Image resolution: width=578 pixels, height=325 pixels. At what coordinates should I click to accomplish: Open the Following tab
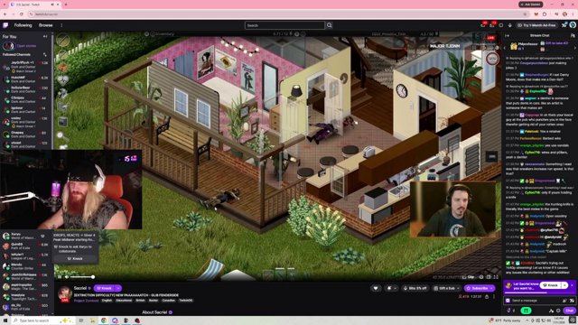(23, 25)
